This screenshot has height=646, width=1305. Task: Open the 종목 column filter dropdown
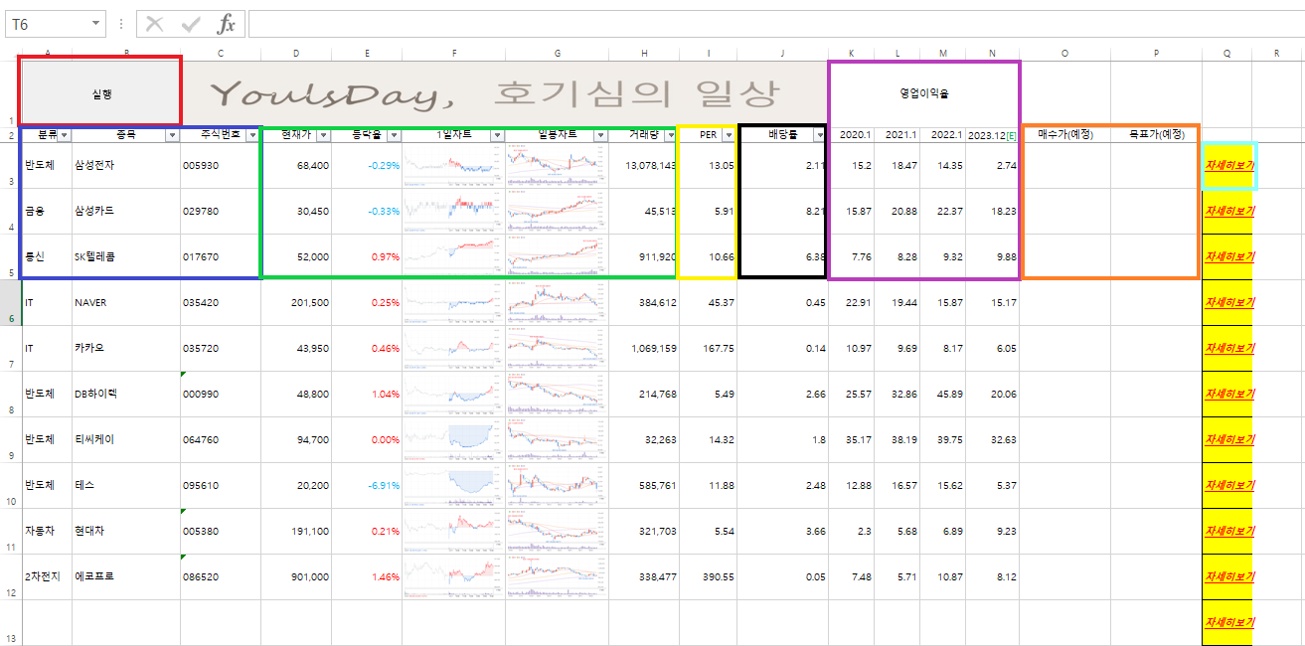click(172, 135)
